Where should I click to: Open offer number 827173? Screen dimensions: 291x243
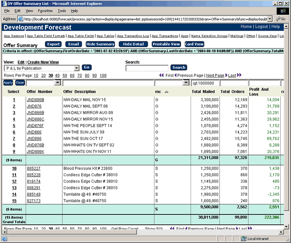click(34, 201)
